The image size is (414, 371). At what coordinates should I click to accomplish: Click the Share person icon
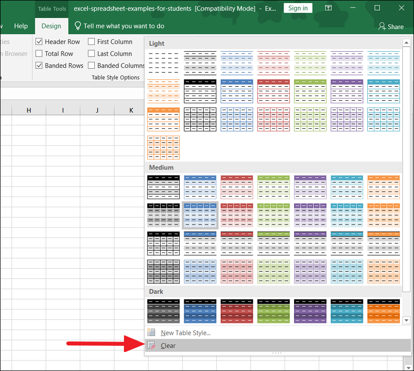(x=382, y=26)
